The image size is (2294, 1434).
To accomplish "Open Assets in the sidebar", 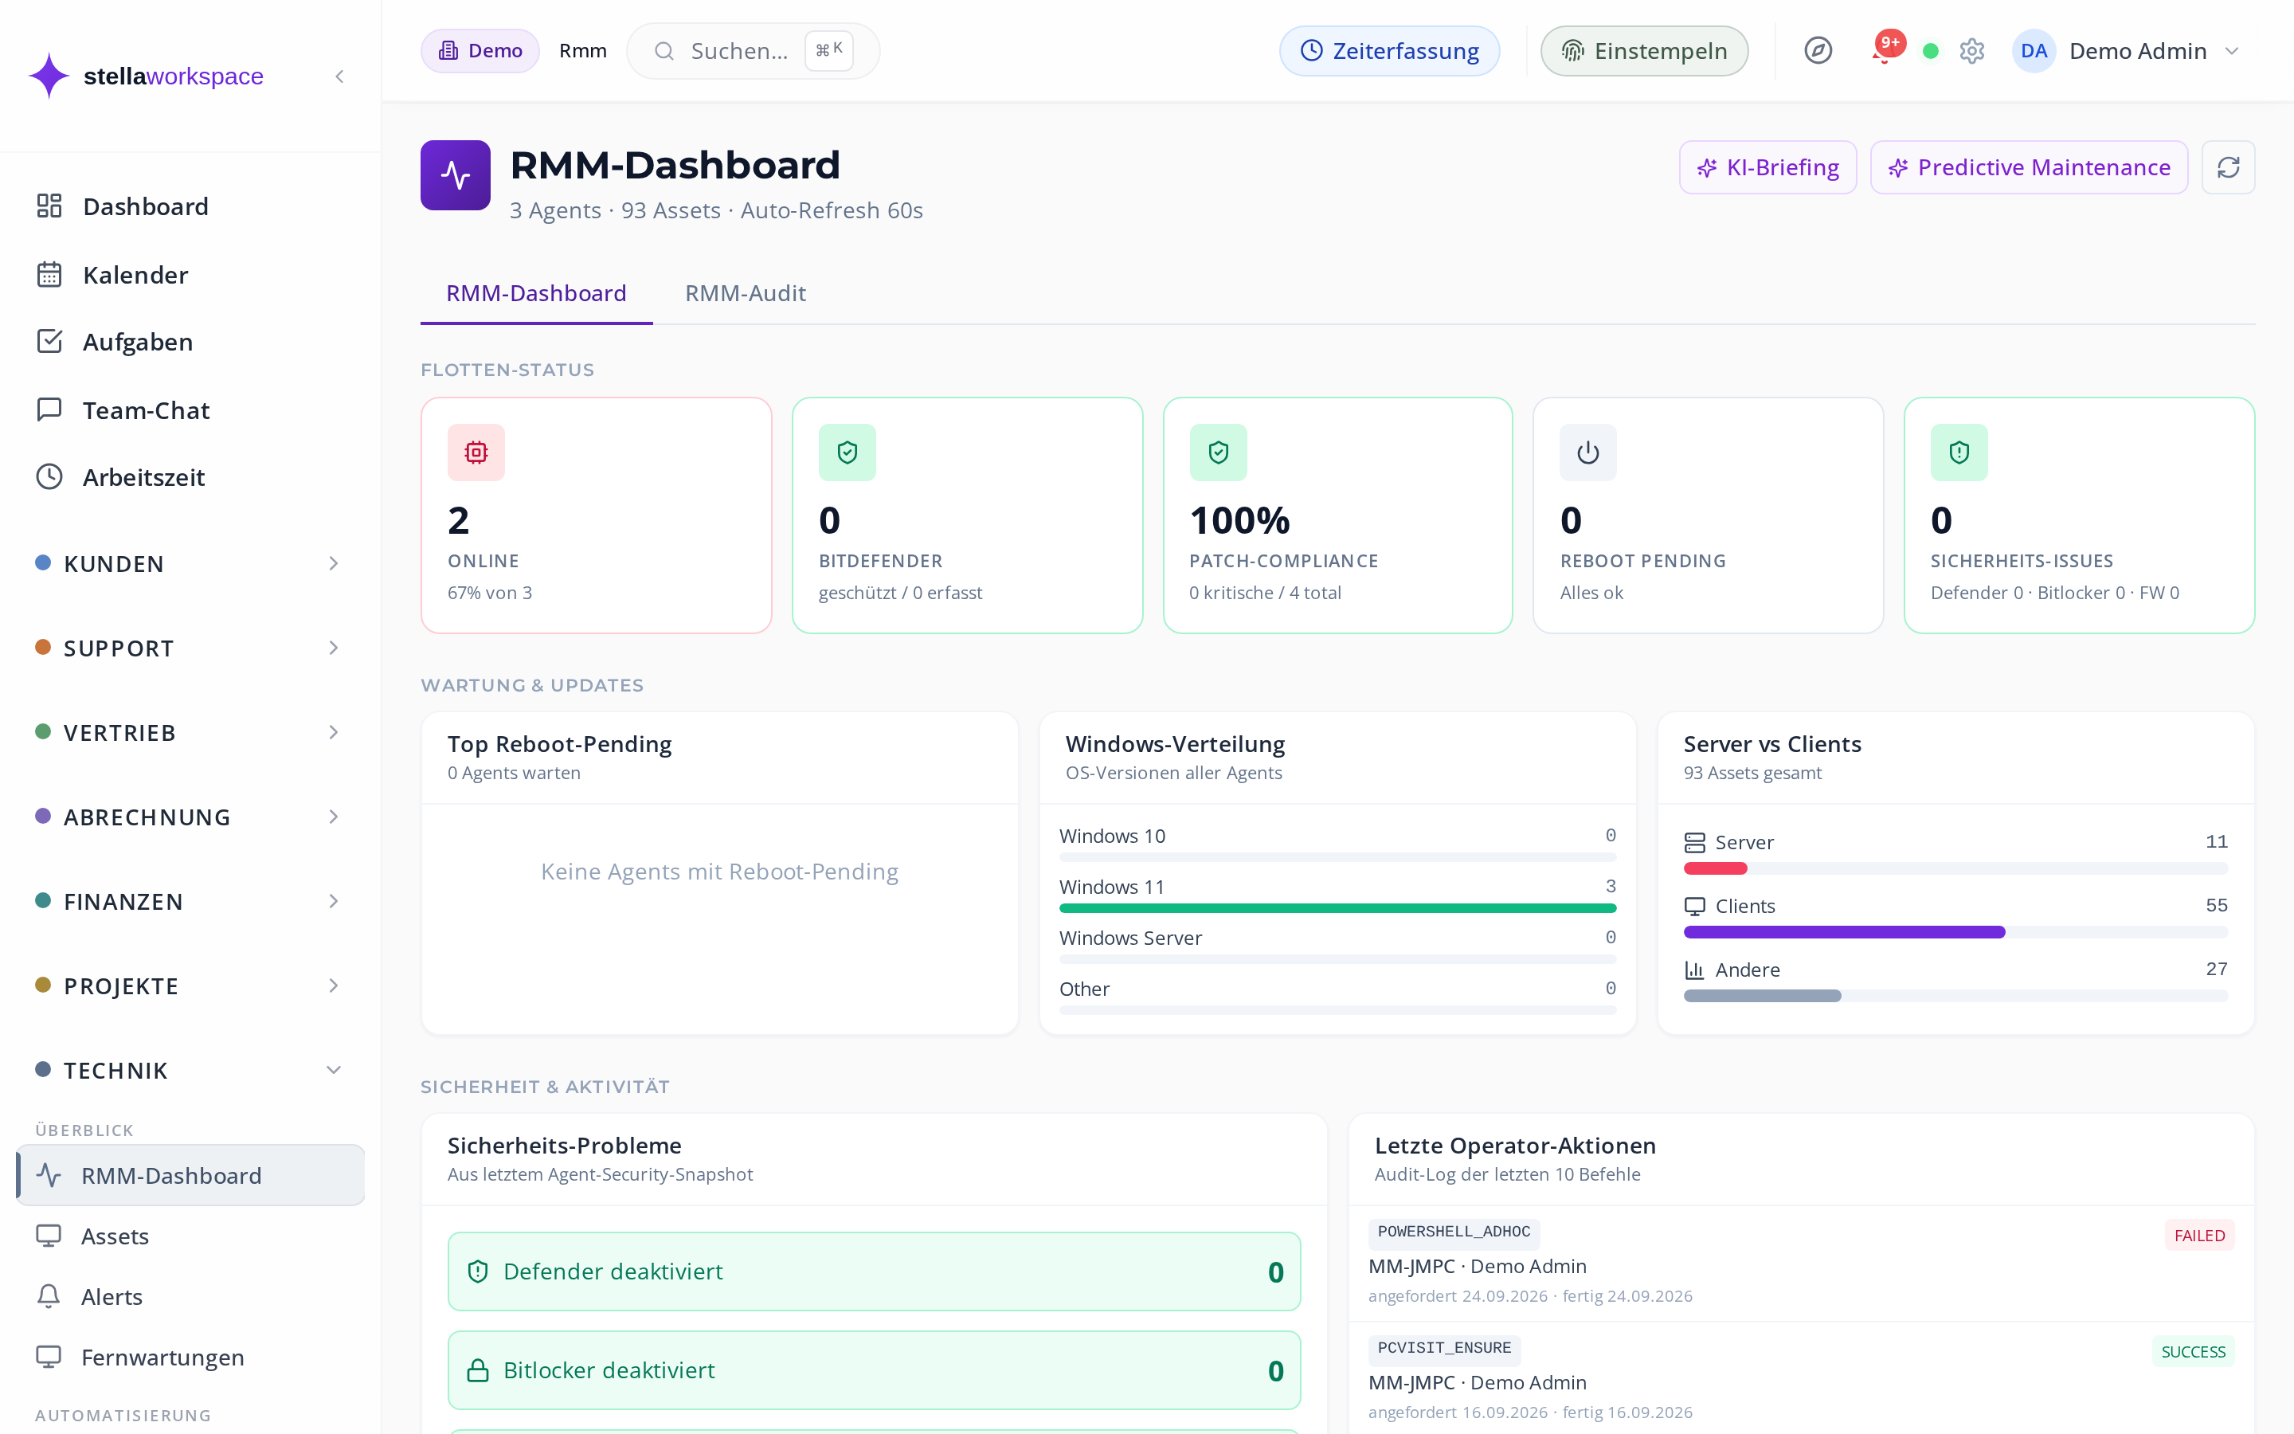I will pos(190,1236).
